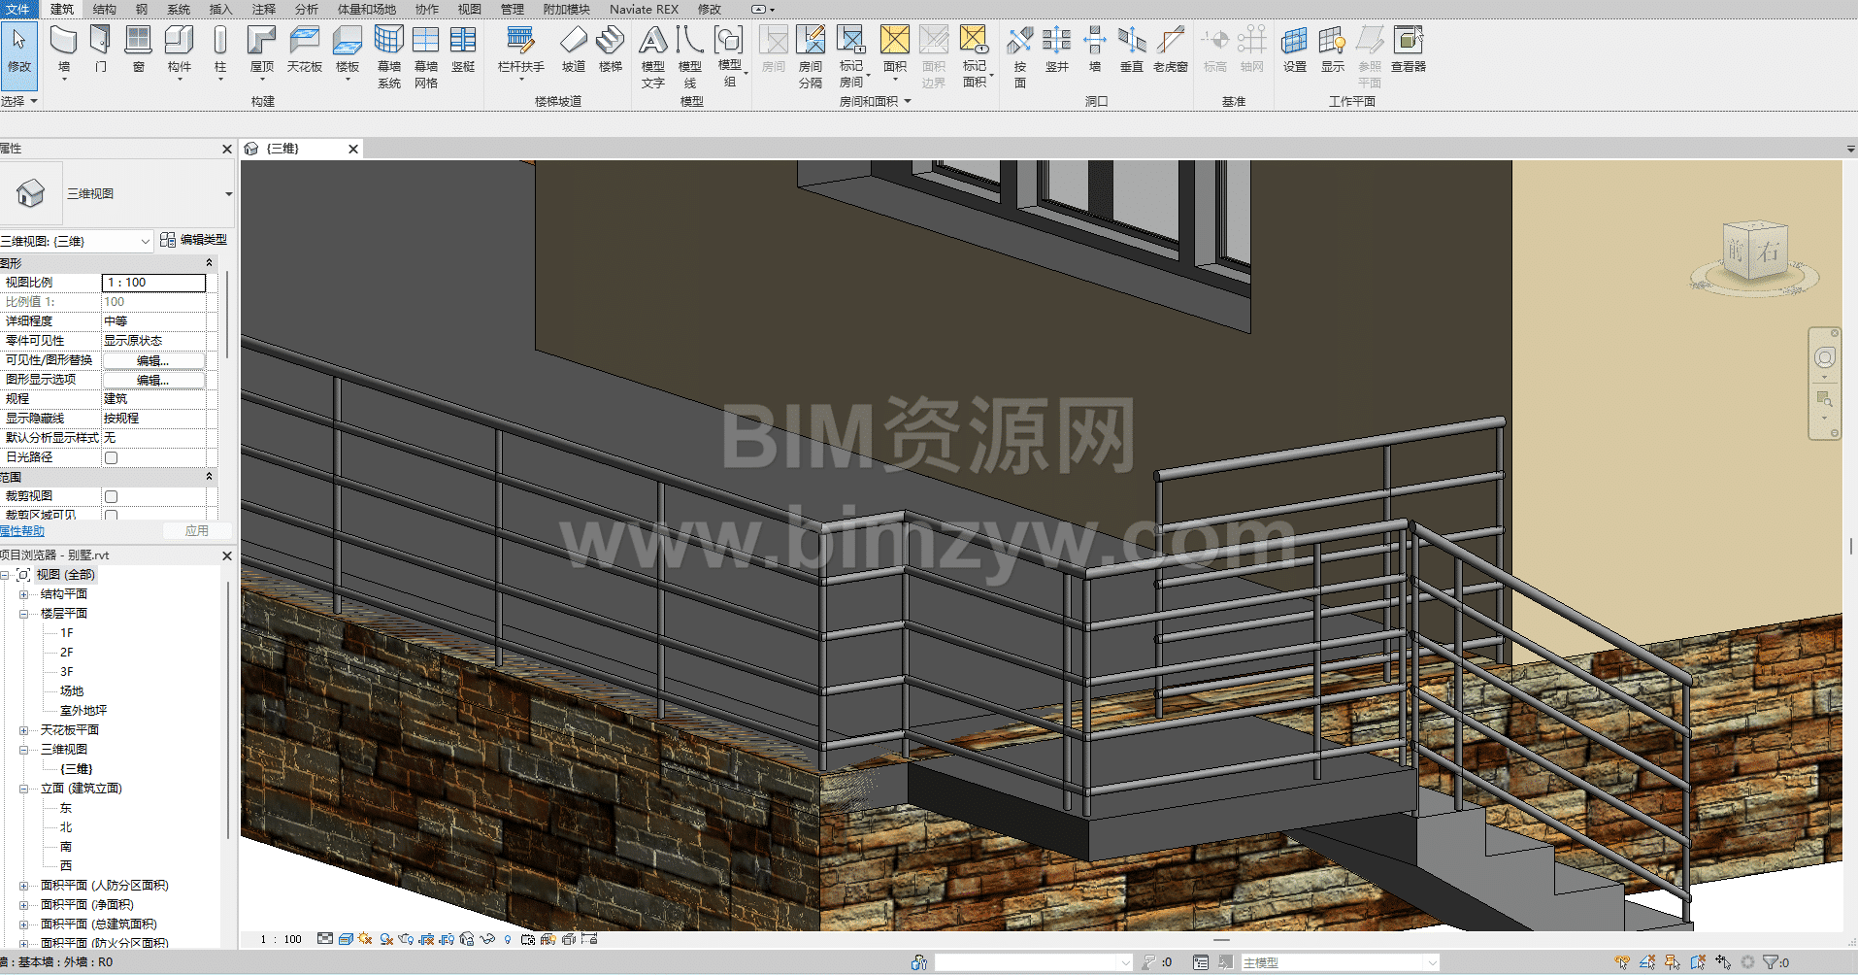Click the Properties Help (属性帮助) link
Image resolution: width=1858 pixels, height=975 pixels.
click(x=22, y=531)
